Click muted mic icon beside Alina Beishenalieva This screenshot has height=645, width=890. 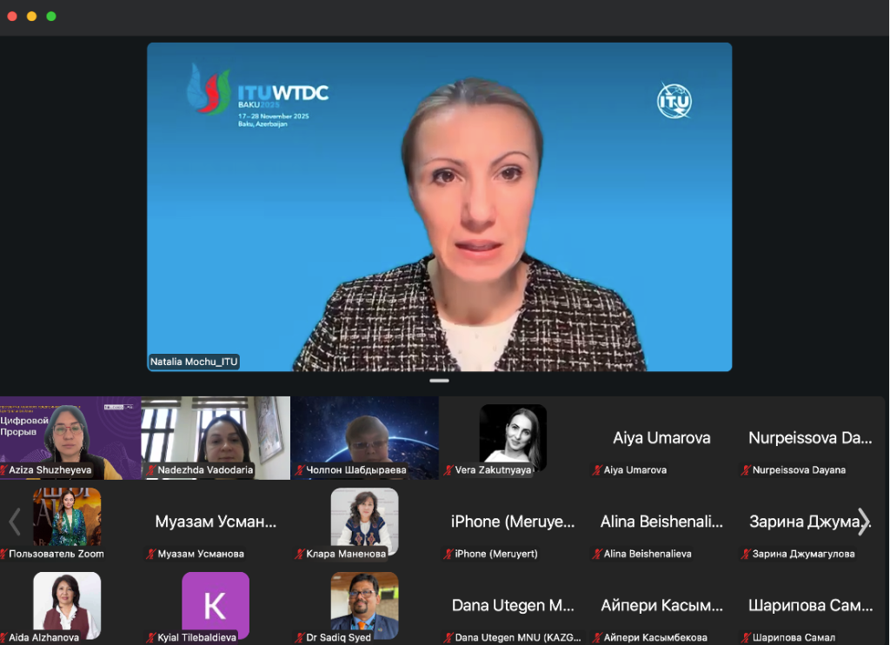tap(597, 554)
